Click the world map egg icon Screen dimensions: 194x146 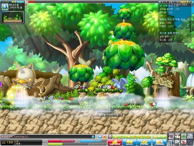click(x=5, y=7)
